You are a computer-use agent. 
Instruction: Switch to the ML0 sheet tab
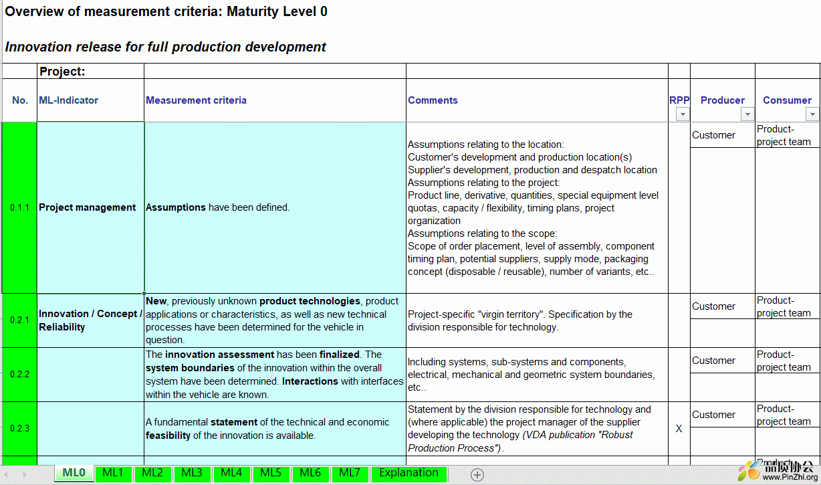point(74,473)
